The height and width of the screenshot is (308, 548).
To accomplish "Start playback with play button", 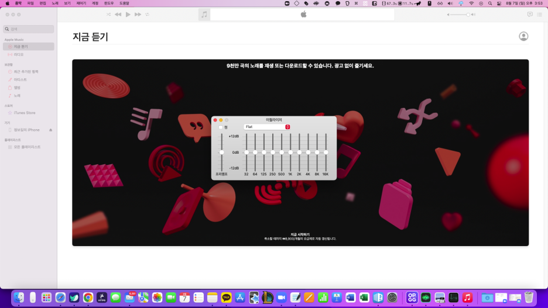I will pyautogui.click(x=128, y=14).
